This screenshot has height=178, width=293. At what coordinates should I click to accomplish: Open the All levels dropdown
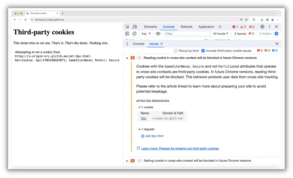coord(220,34)
